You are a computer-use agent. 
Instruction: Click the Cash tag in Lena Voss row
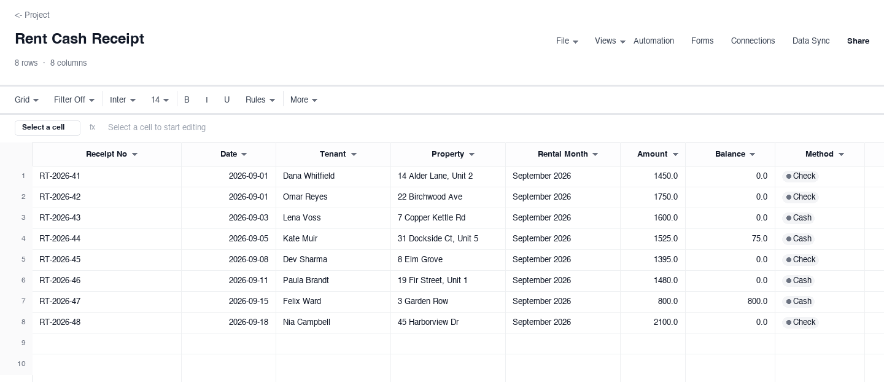[799, 218]
